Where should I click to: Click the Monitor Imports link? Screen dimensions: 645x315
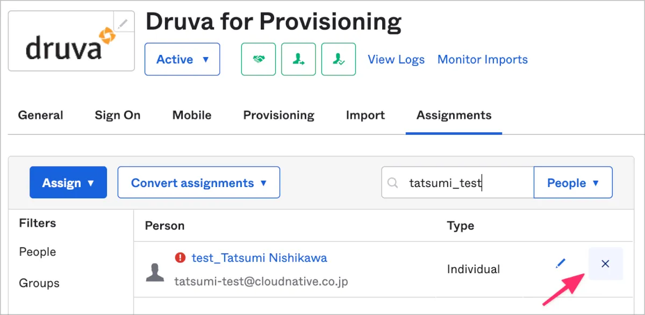click(482, 59)
